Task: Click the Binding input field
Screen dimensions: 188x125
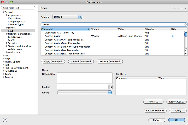Action: tap(83, 87)
